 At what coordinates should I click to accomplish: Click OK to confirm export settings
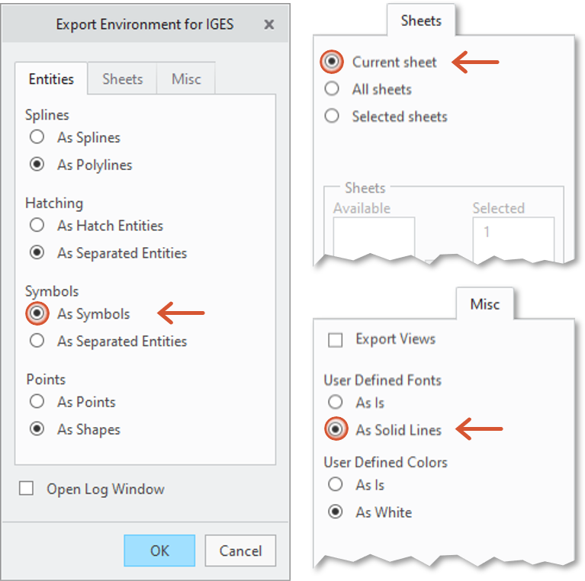[x=159, y=551]
